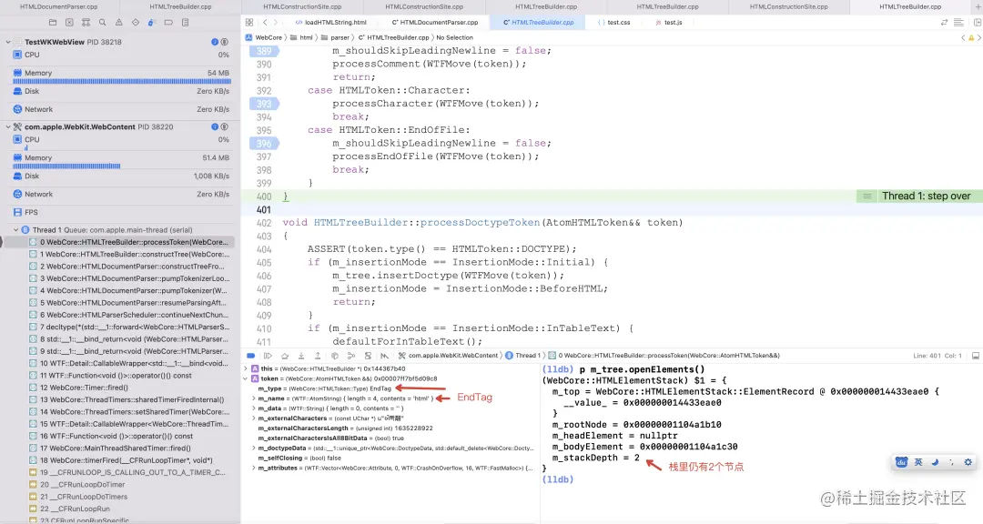Expand the m_name variable
983x524 pixels.
(254, 398)
